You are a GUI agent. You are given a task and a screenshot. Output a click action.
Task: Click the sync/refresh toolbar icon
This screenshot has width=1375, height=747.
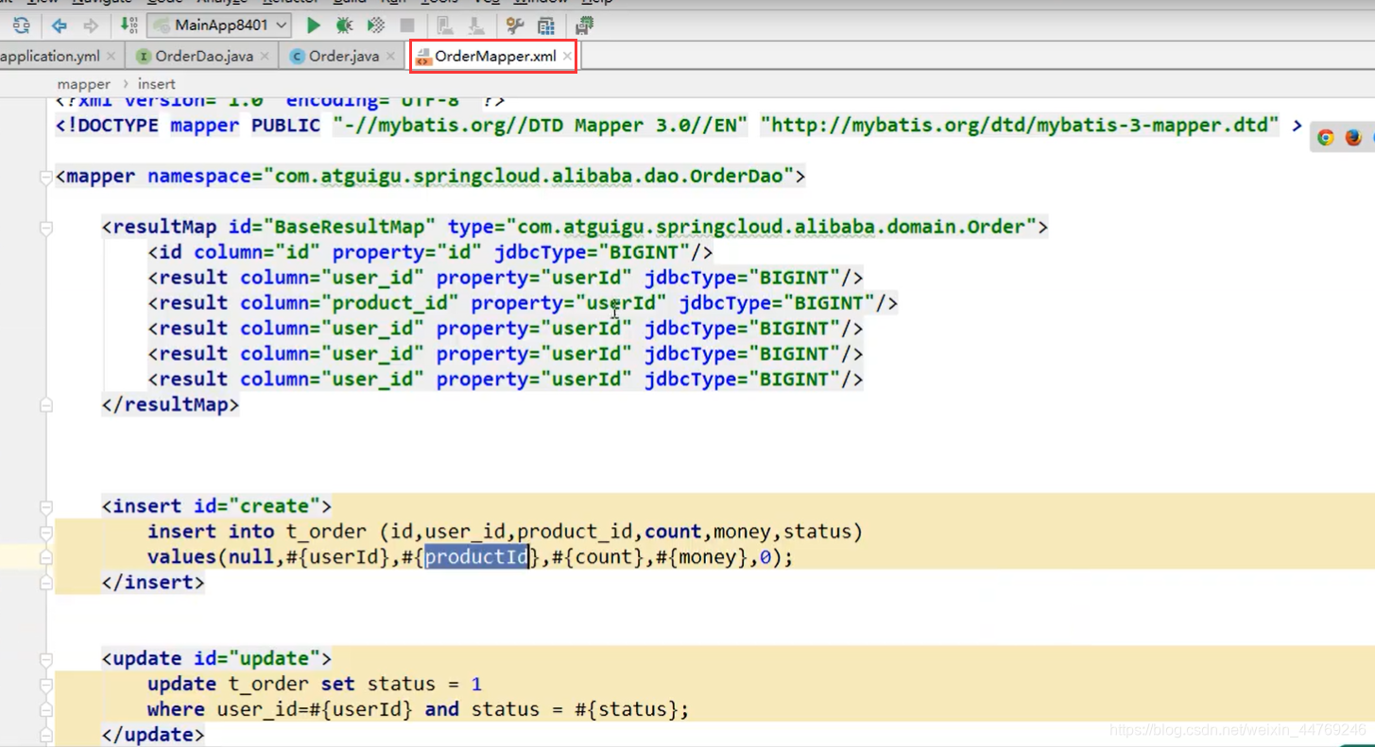click(21, 25)
